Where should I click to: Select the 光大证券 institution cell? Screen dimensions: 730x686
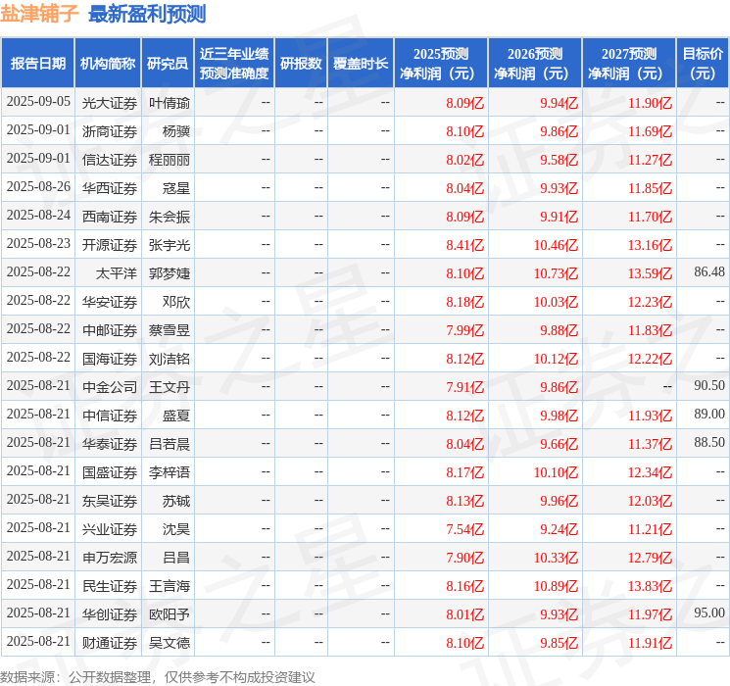tap(110, 103)
